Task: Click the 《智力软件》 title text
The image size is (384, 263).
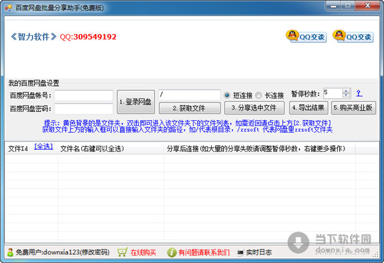Action: [x=33, y=36]
